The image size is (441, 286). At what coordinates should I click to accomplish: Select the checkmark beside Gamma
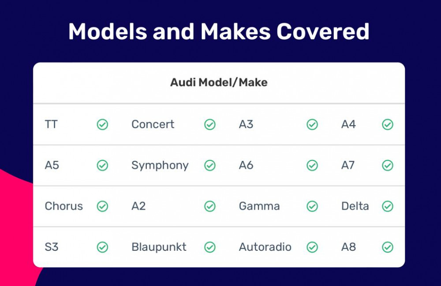[312, 206]
